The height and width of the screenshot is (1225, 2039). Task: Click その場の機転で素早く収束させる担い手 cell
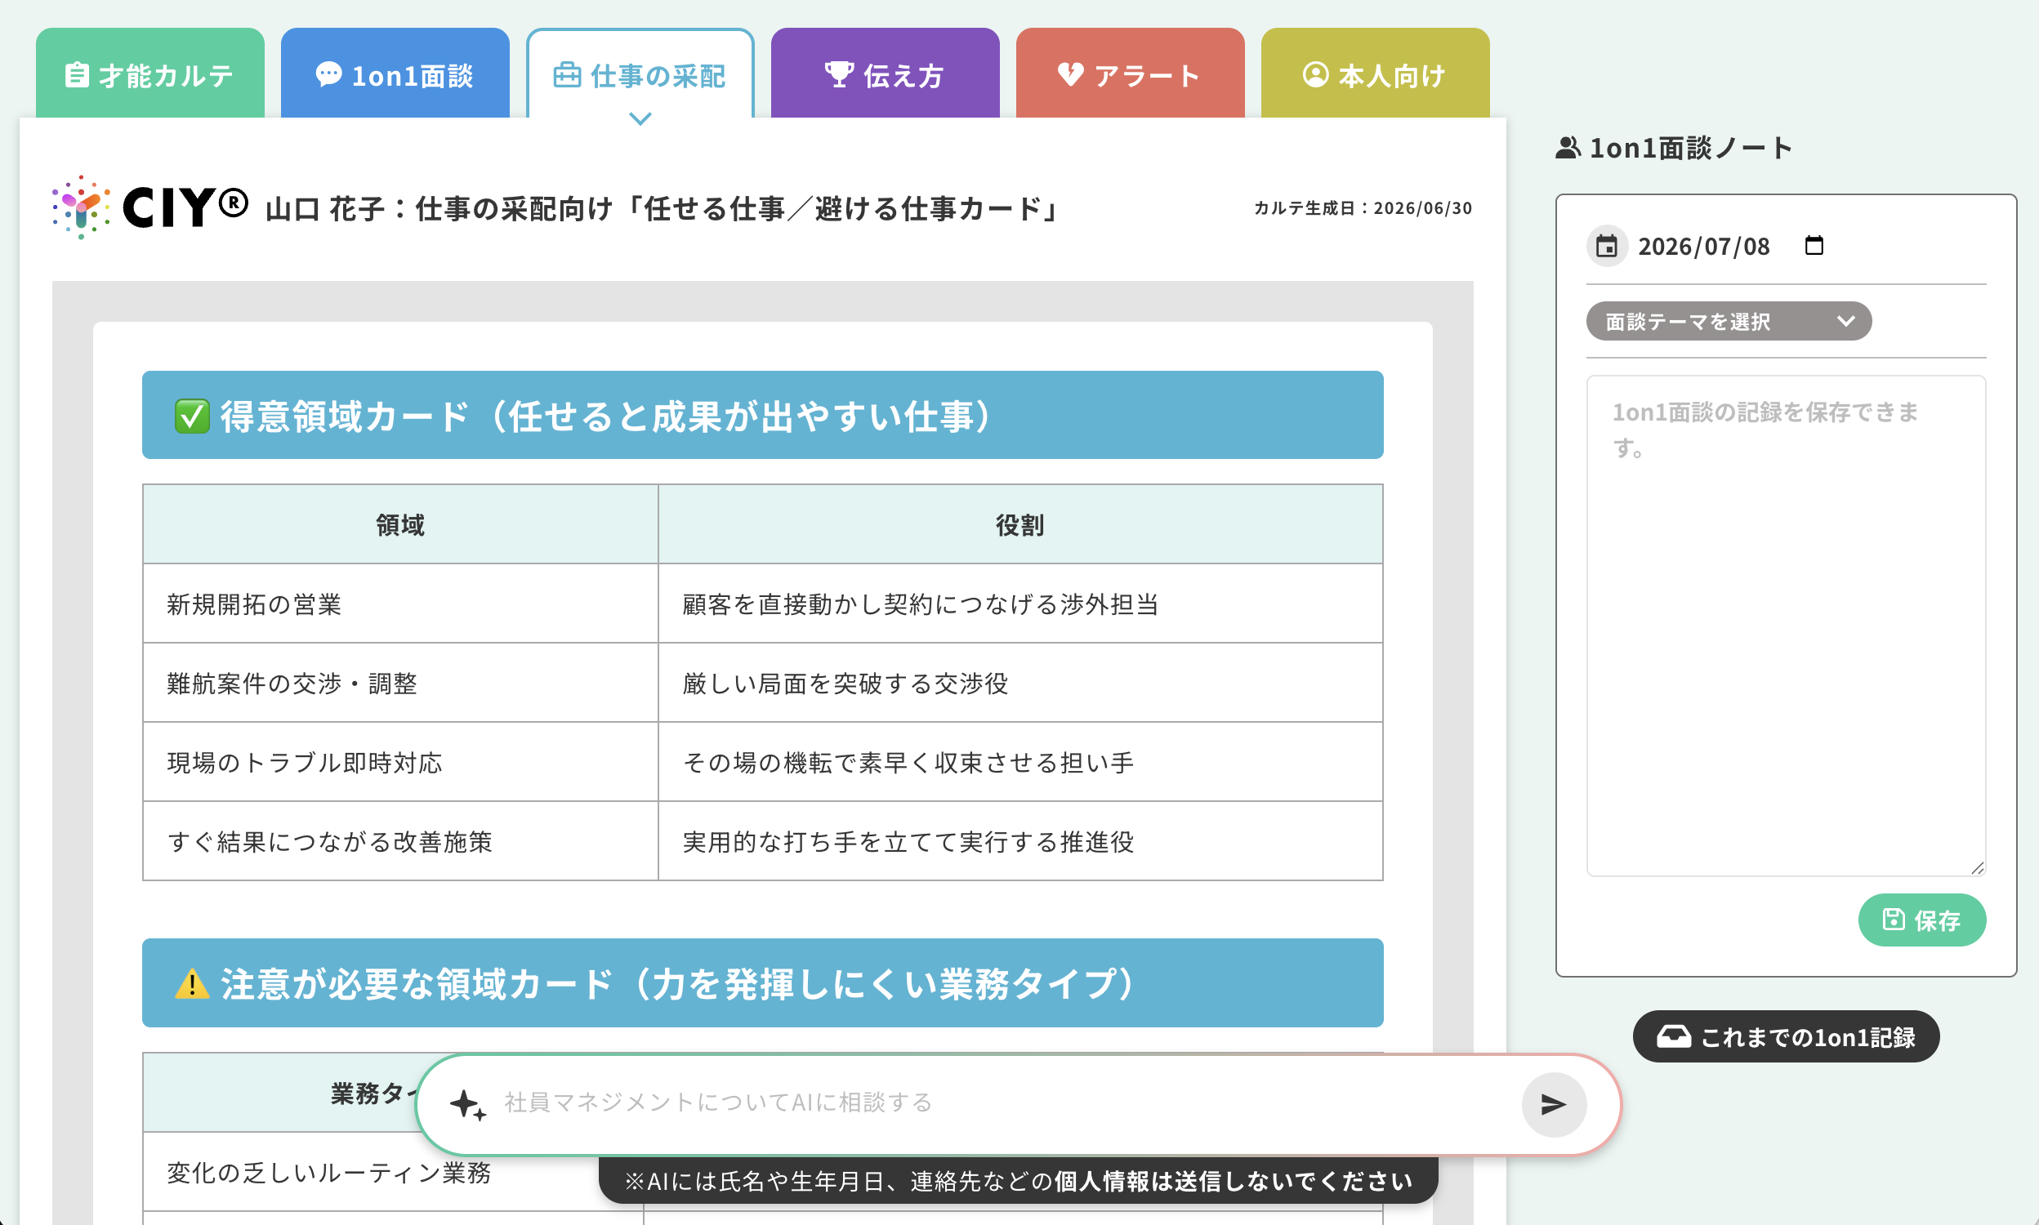tap(1020, 762)
